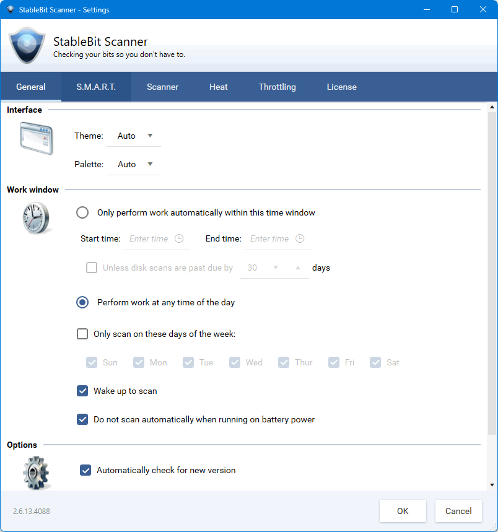Enable 'Only scan on these days' checkbox
The image size is (498, 532).
(82, 334)
